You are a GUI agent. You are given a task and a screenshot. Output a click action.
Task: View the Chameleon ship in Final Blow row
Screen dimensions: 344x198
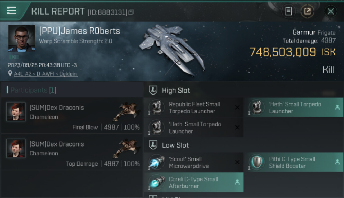126,112
